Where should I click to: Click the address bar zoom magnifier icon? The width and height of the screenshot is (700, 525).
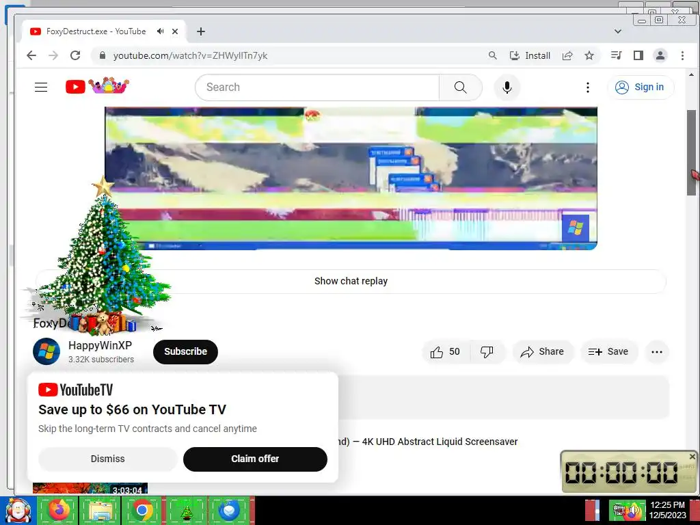click(x=492, y=55)
